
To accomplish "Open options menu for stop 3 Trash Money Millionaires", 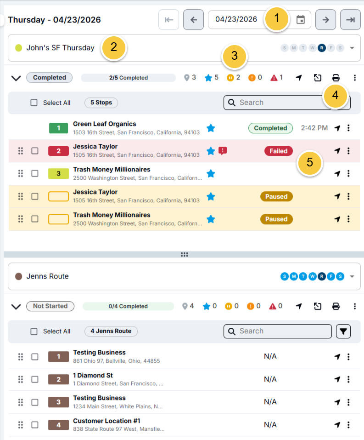I will pos(348,173).
